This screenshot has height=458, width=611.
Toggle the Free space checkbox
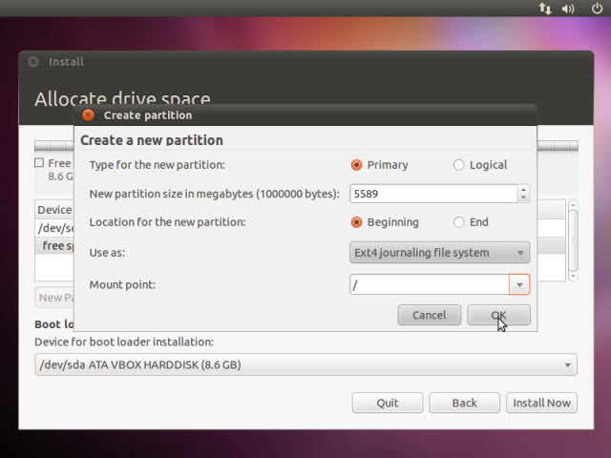point(39,162)
